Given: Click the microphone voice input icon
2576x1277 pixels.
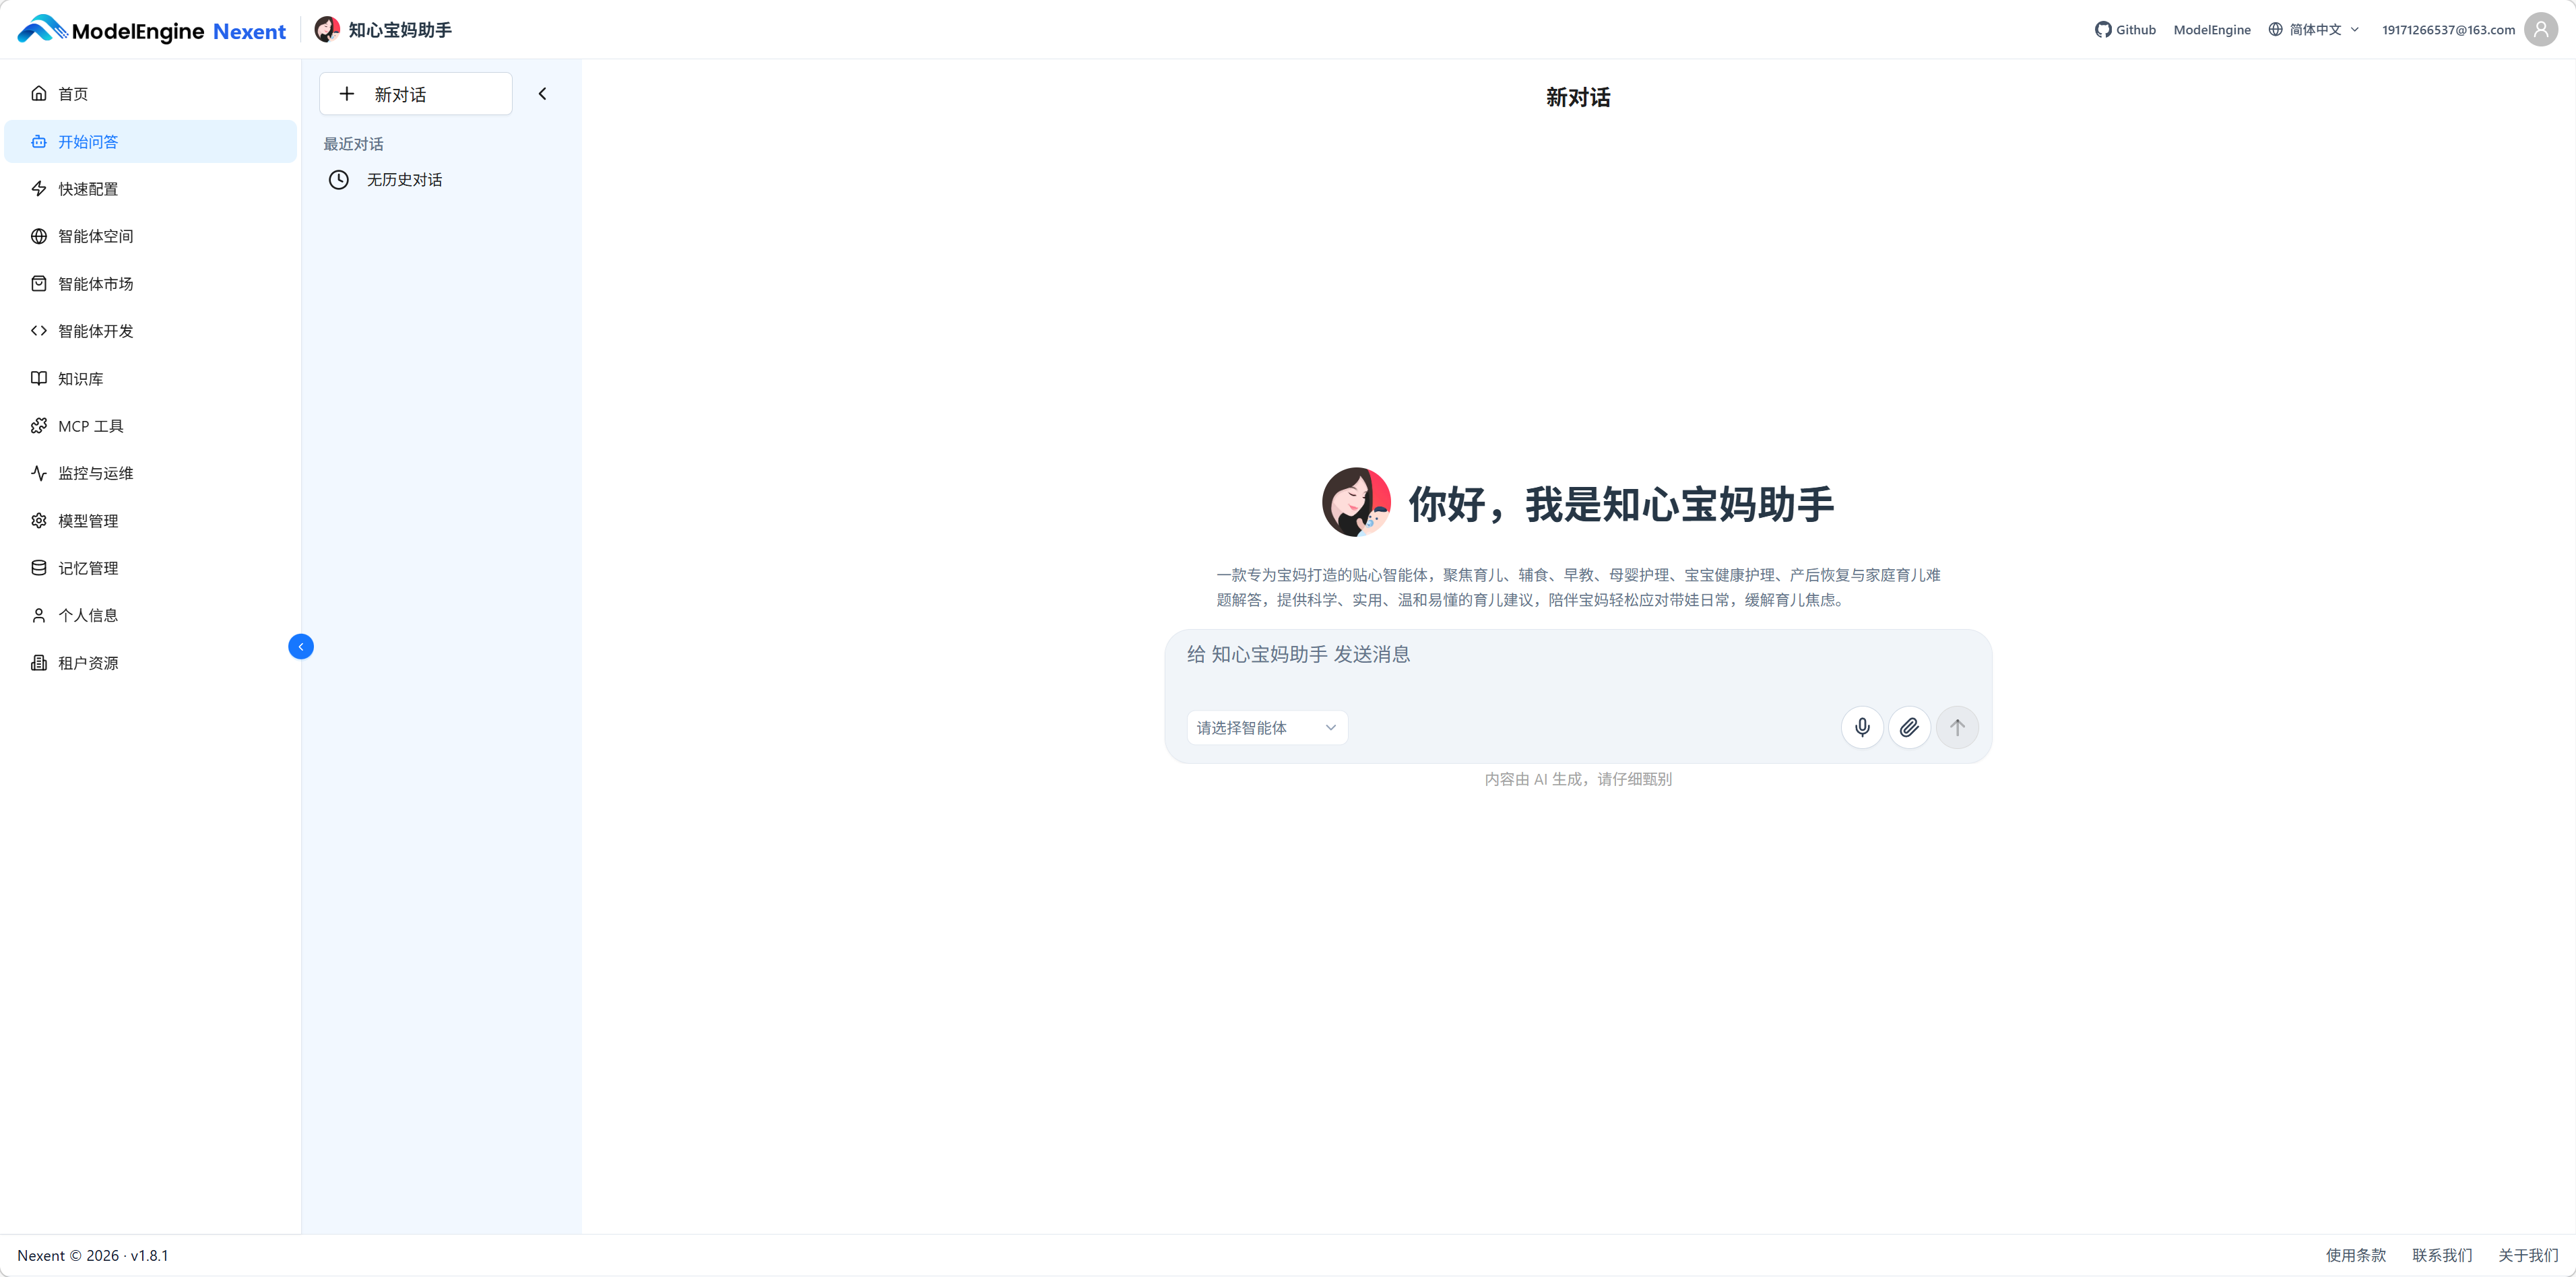Looking at the screenshot, I should (1861, 727).
